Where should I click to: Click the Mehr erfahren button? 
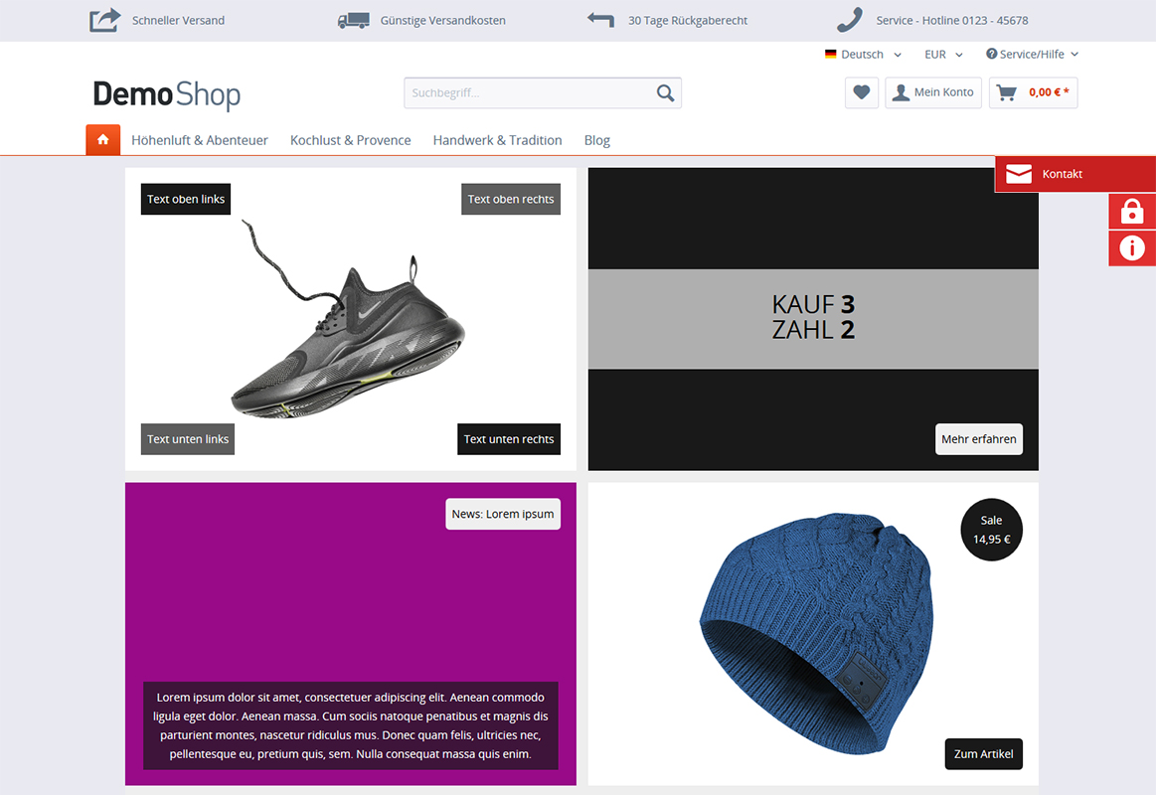coord(978,439)
